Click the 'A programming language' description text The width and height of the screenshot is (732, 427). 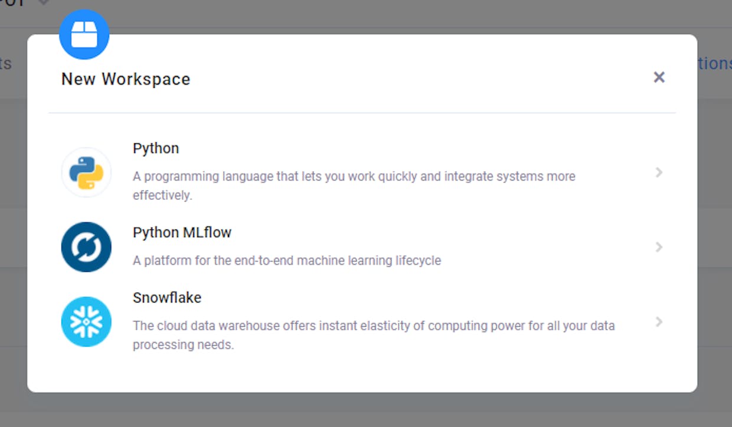pyautogui.click(x=354, y=185)
